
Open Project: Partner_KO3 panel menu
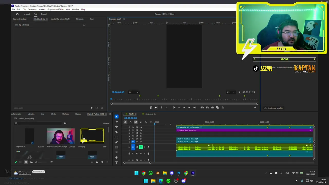(106, 114)
